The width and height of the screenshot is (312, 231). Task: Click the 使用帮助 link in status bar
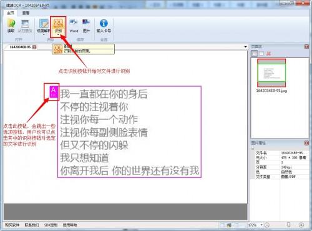(x=70, y=225)
